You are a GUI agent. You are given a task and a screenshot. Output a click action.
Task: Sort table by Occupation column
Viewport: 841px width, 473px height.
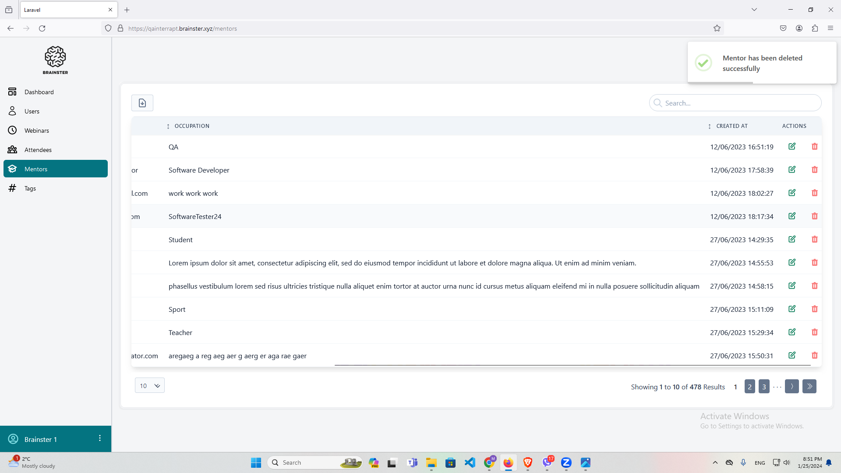(x=191, y=126)
